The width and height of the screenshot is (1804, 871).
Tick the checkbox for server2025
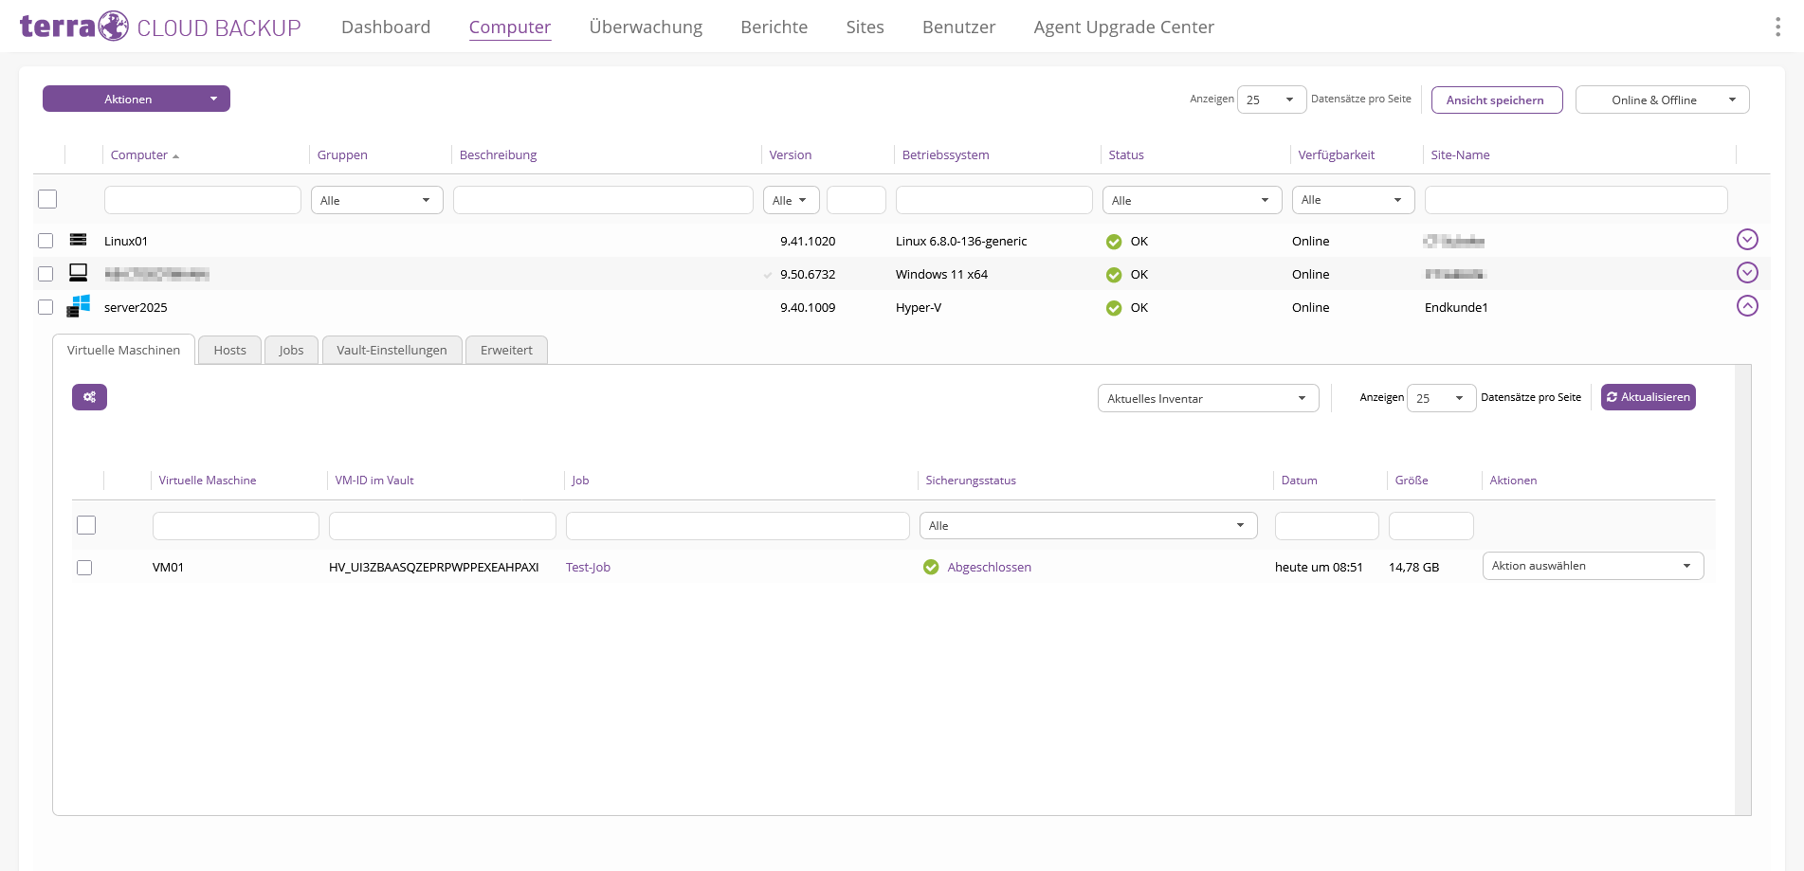[46, 307]
